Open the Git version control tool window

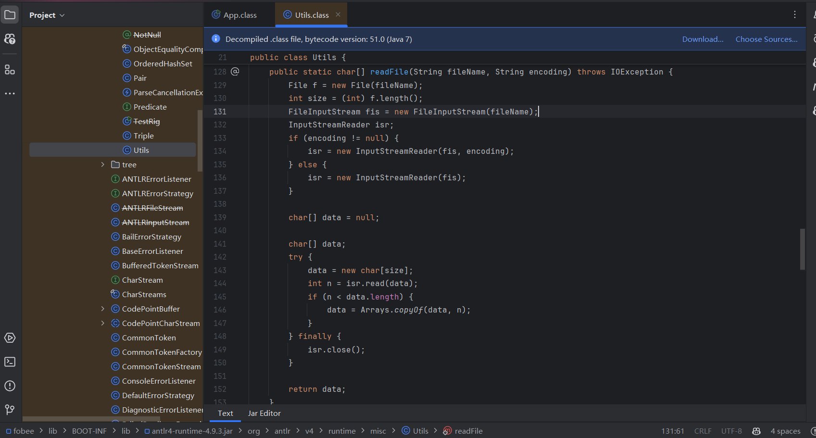[x=10, y=410]
